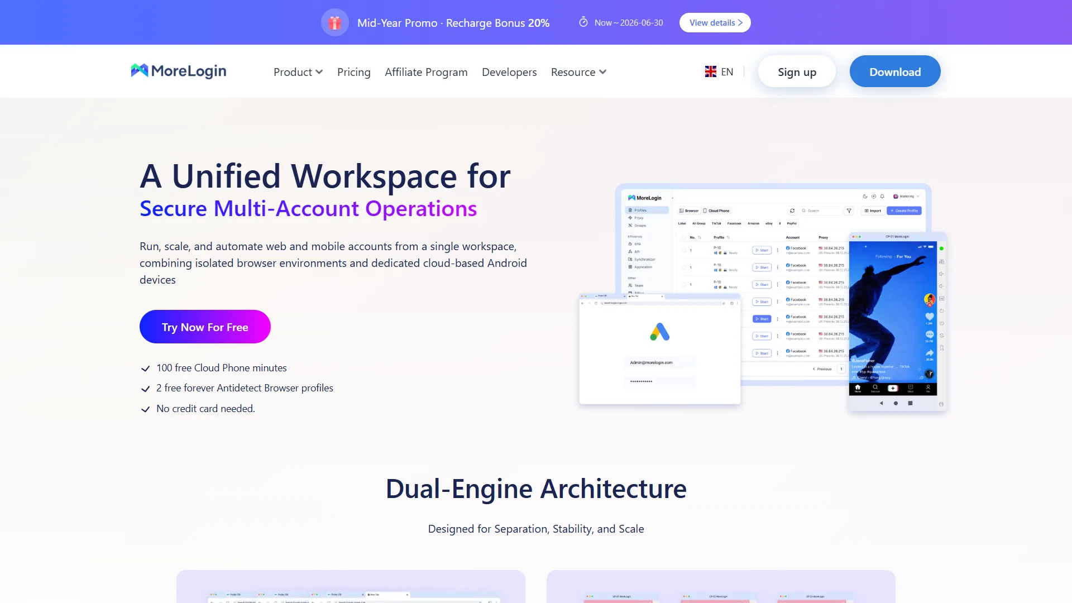Image resolution: width=1072 pixels, height=603 pixels.
Task: Open the View details promo link
Action: pos(715,23)
